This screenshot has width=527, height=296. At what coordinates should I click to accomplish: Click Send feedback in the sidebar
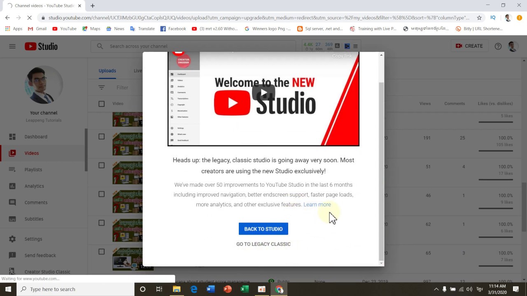[40, 255]
